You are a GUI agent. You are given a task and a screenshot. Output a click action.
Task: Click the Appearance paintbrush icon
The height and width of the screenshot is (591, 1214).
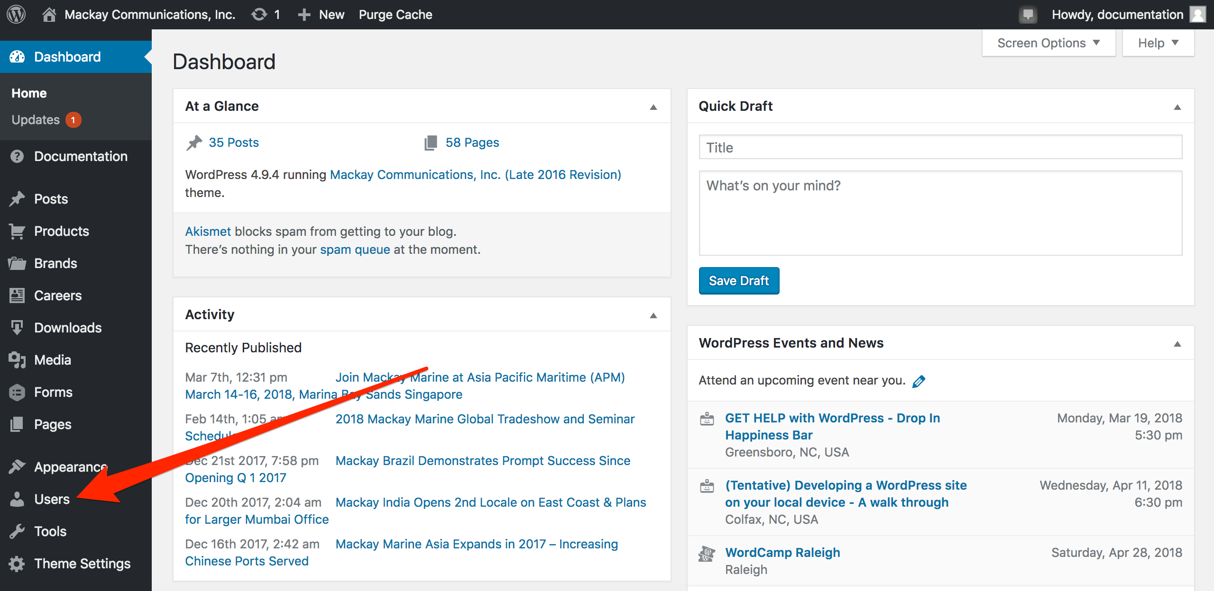pyautogui.click(x=17, y=467)
